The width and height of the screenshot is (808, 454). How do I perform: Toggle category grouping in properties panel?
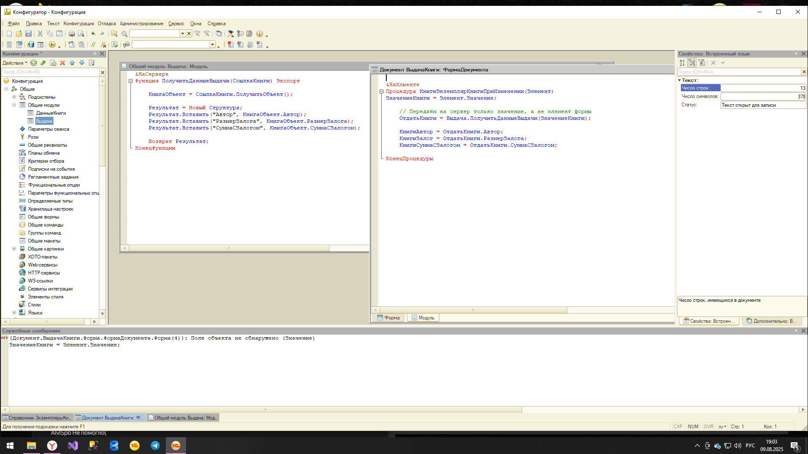692,63
